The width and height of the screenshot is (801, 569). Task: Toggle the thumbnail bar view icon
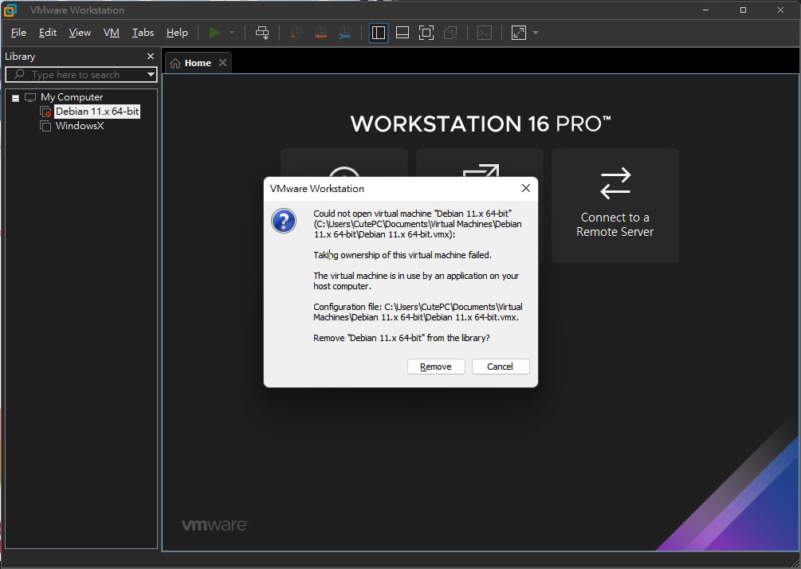coord(402,33)
